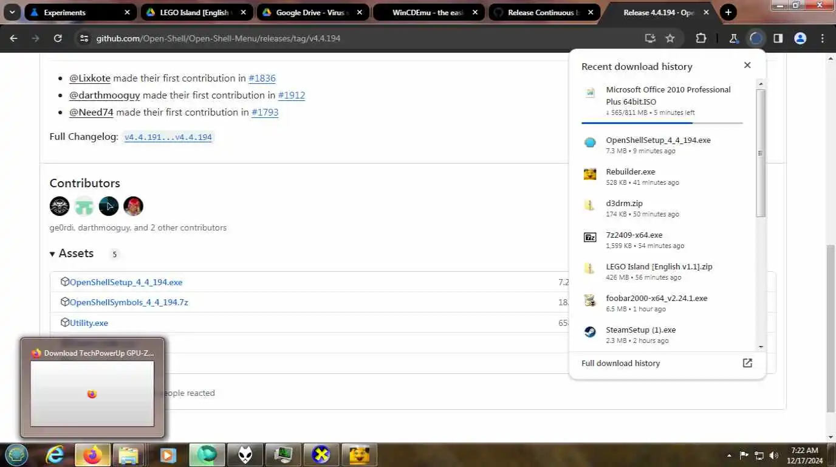Close the Recent download history popup

(747, 65)
